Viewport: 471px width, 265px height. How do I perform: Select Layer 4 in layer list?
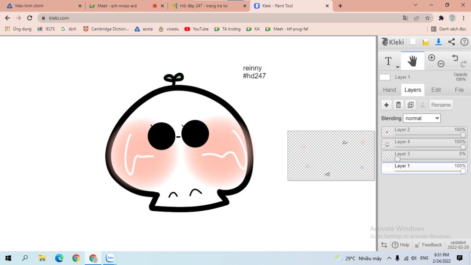(424, 144)
